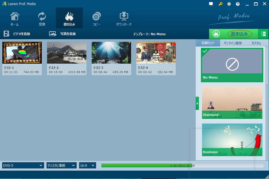Viewport: 269px width, 179px height.
Task: Click the テスト4 title text
Action: tap(143, 68)
